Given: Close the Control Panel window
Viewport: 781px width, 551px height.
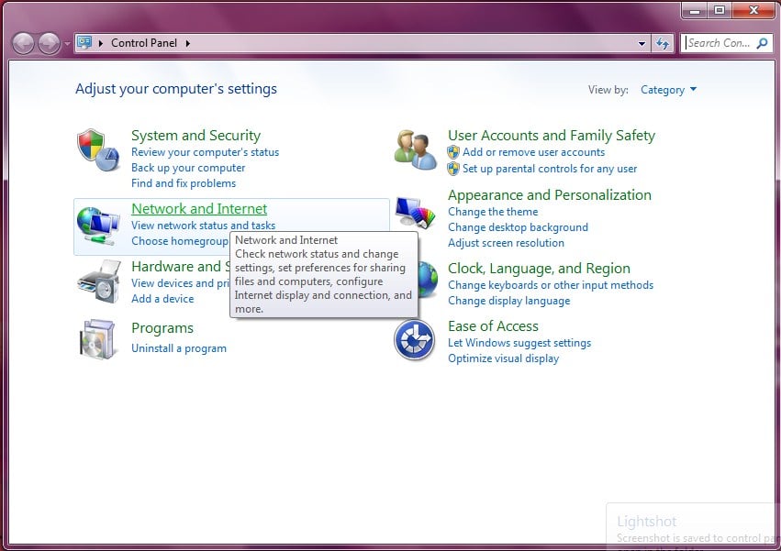Looking at the screenshot, I should pyautogui.click(x=753, y=10).
